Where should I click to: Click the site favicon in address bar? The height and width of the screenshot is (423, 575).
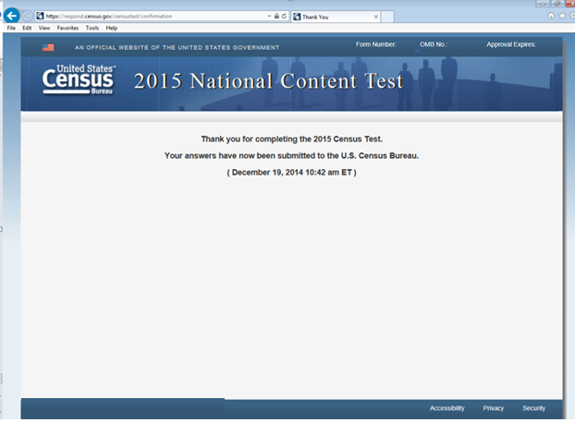pyautogui.click(x=40, y=16)
